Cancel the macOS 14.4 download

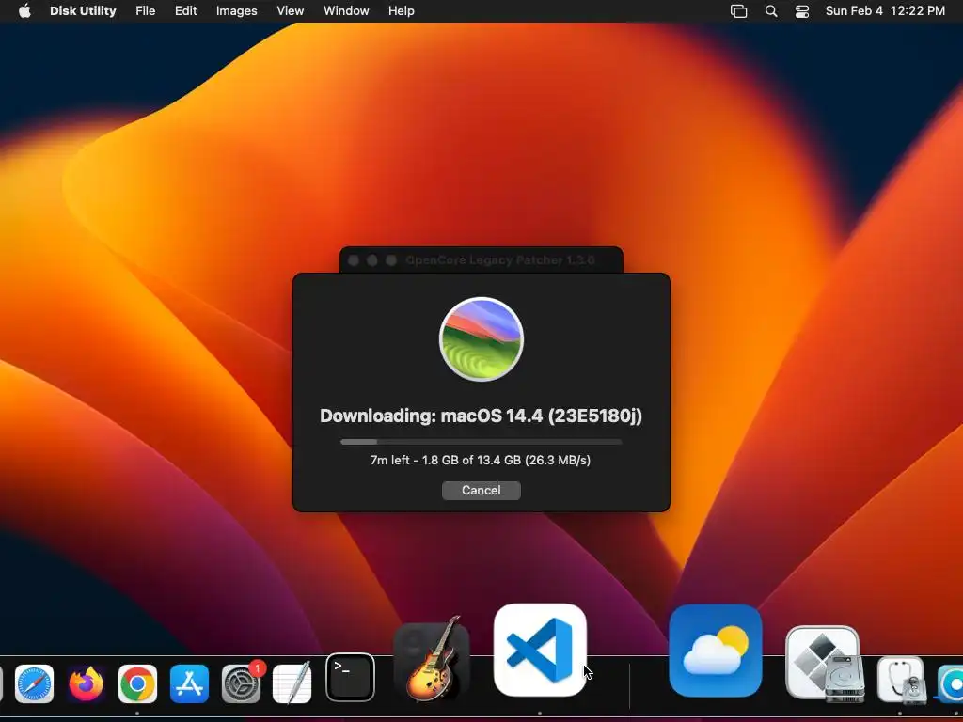pyautogui.click(x=481, y=490)
